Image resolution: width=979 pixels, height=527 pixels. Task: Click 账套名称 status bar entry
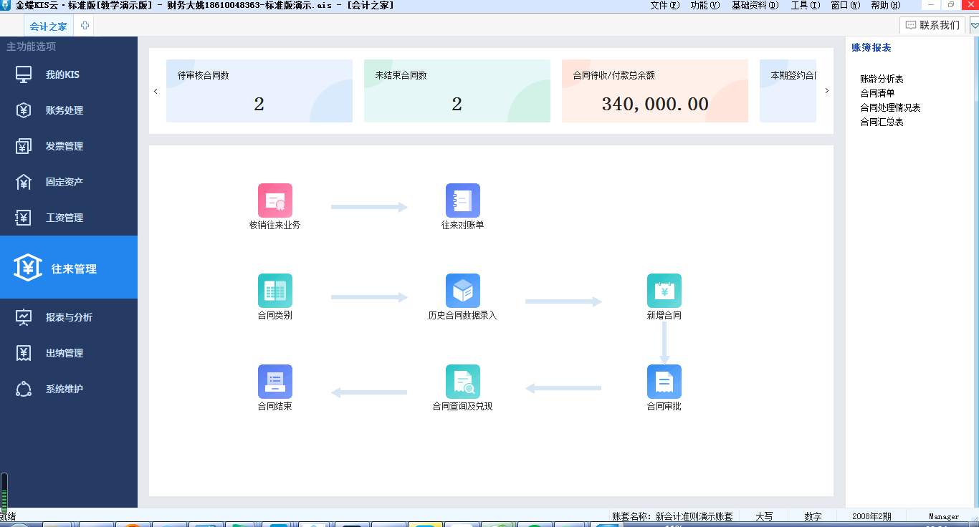click(x=672, y=516)
